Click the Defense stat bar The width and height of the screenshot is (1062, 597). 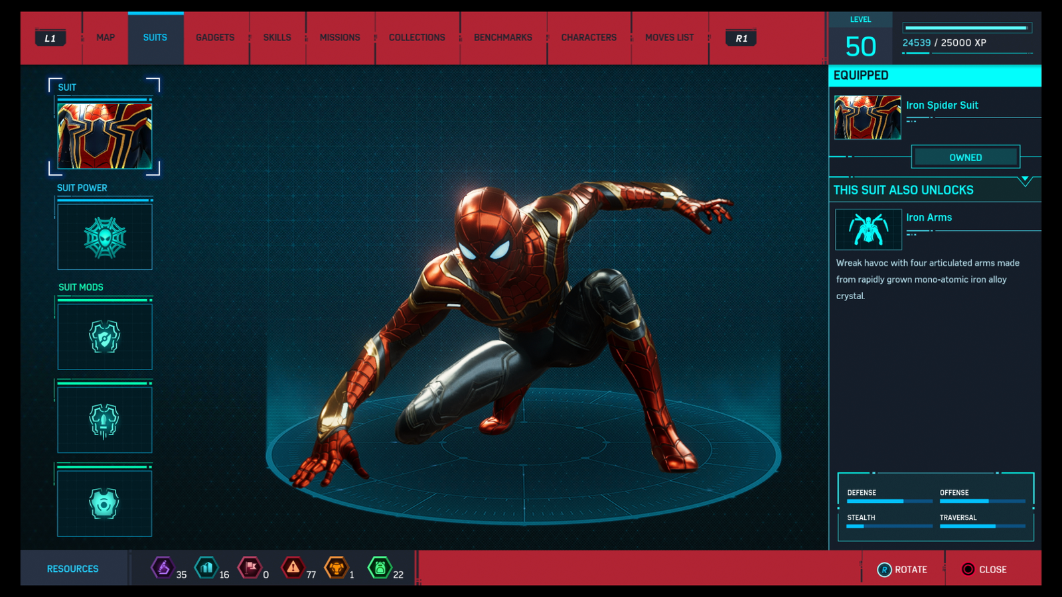point(889,501)
